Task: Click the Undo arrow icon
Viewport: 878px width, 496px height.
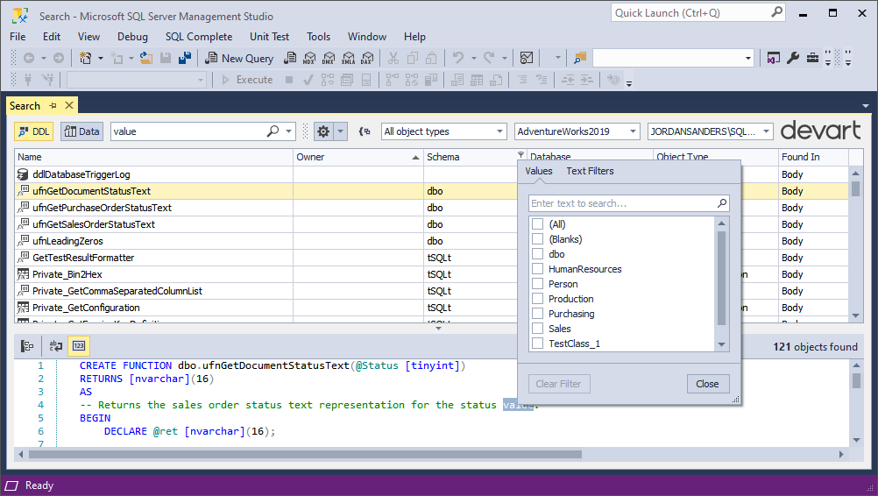Action: click(x=458, y=58)
